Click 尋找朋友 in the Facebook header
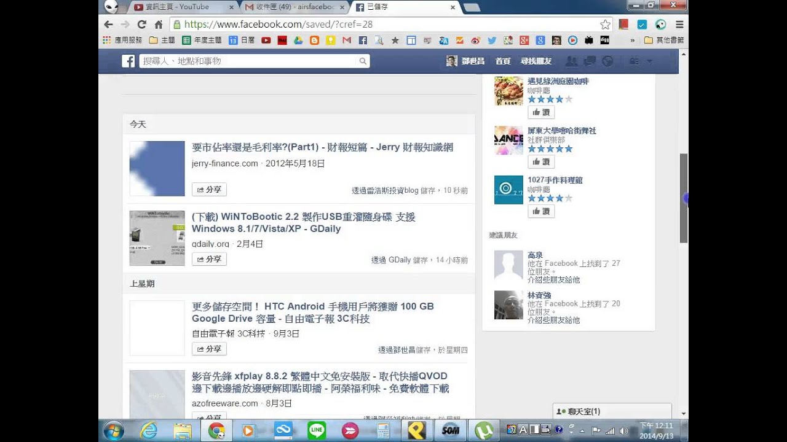Viewport: 787px width, 442px height. pos(536,61)
